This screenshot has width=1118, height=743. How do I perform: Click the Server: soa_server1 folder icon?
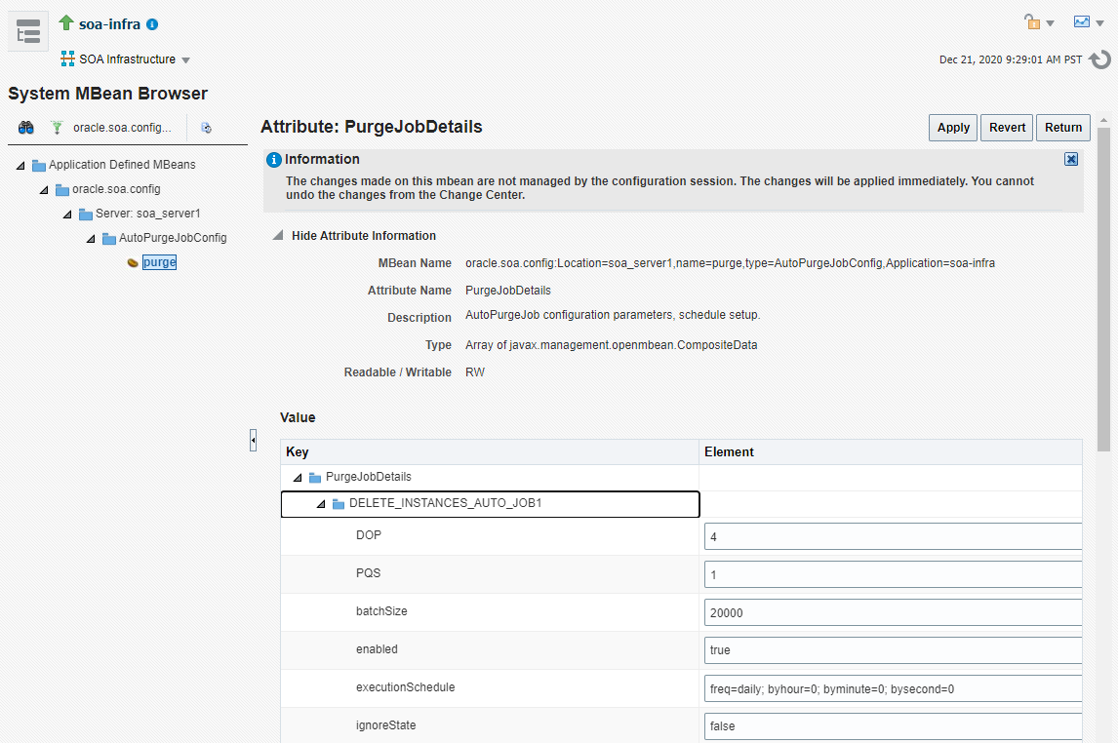tap(86, 214)
